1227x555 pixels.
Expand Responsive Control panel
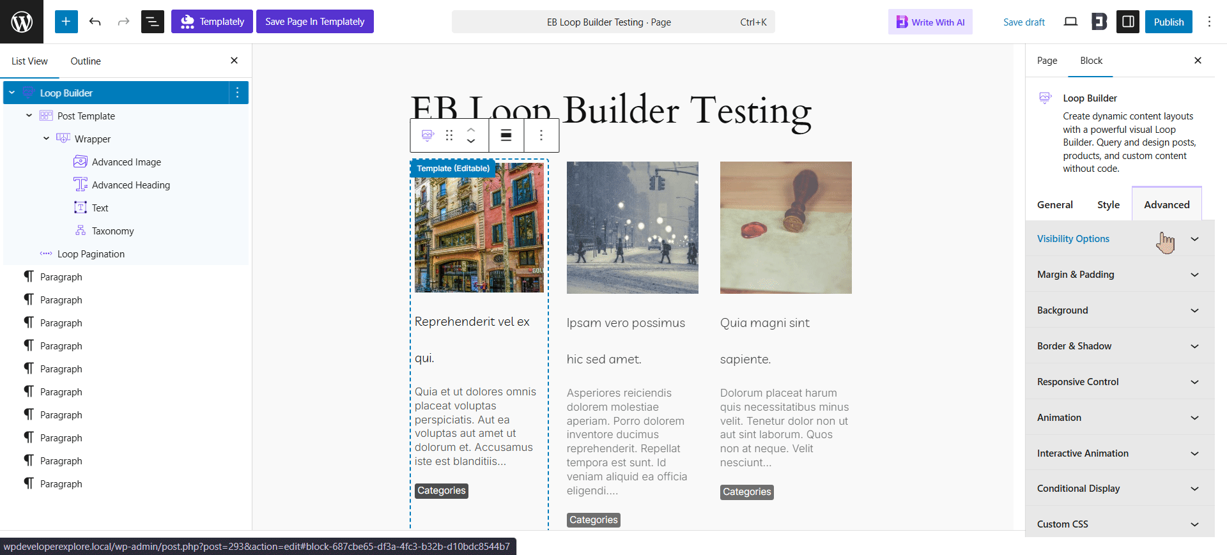(x=1120, y=382)
